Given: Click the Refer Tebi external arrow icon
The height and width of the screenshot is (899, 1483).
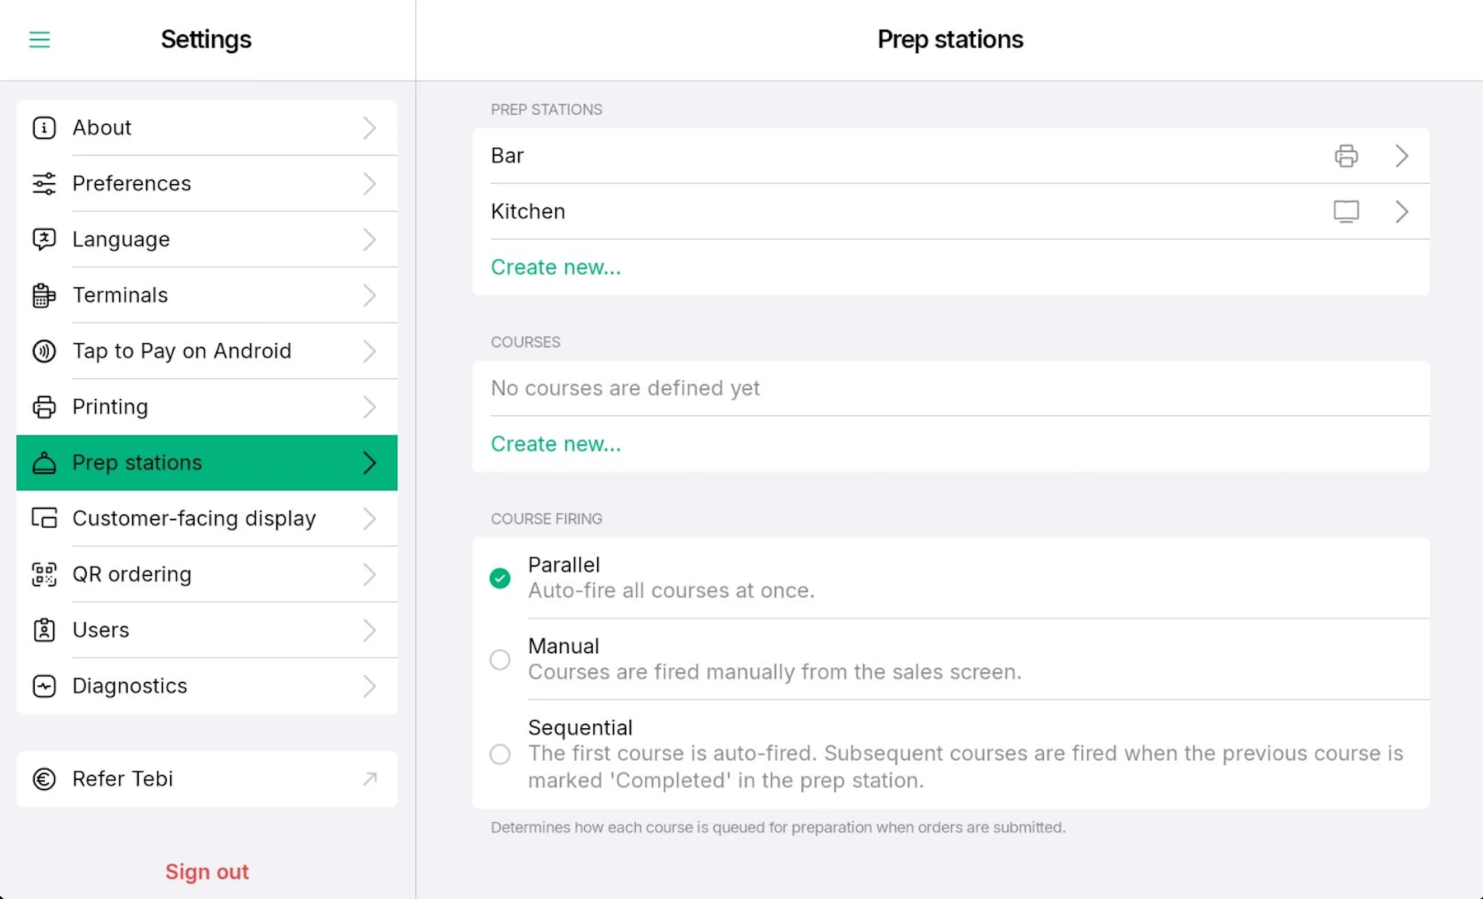Looking at the screenshot, I should click(x=369, y=779).
